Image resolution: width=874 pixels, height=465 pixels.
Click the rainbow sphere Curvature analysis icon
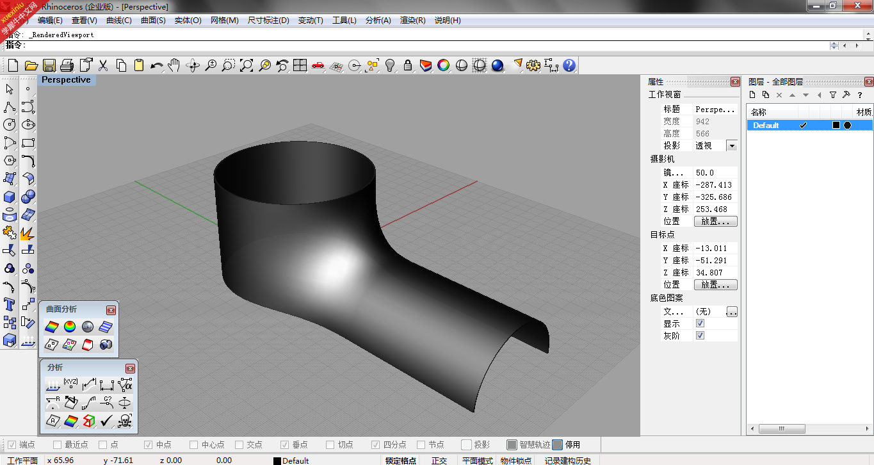70,327
